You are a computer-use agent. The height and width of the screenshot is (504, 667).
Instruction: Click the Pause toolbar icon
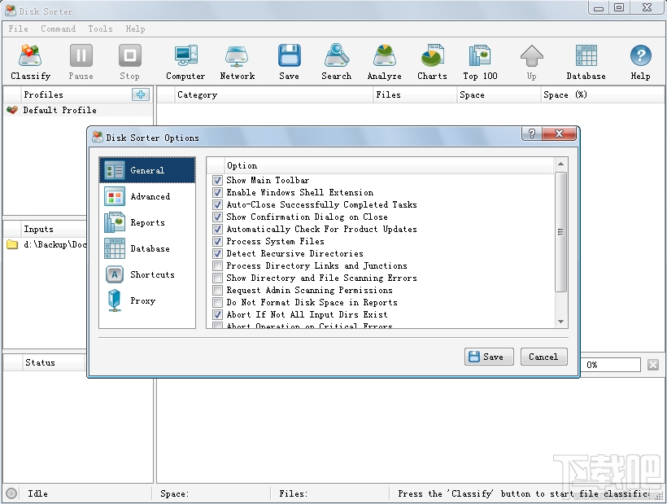tap(81, 55)
